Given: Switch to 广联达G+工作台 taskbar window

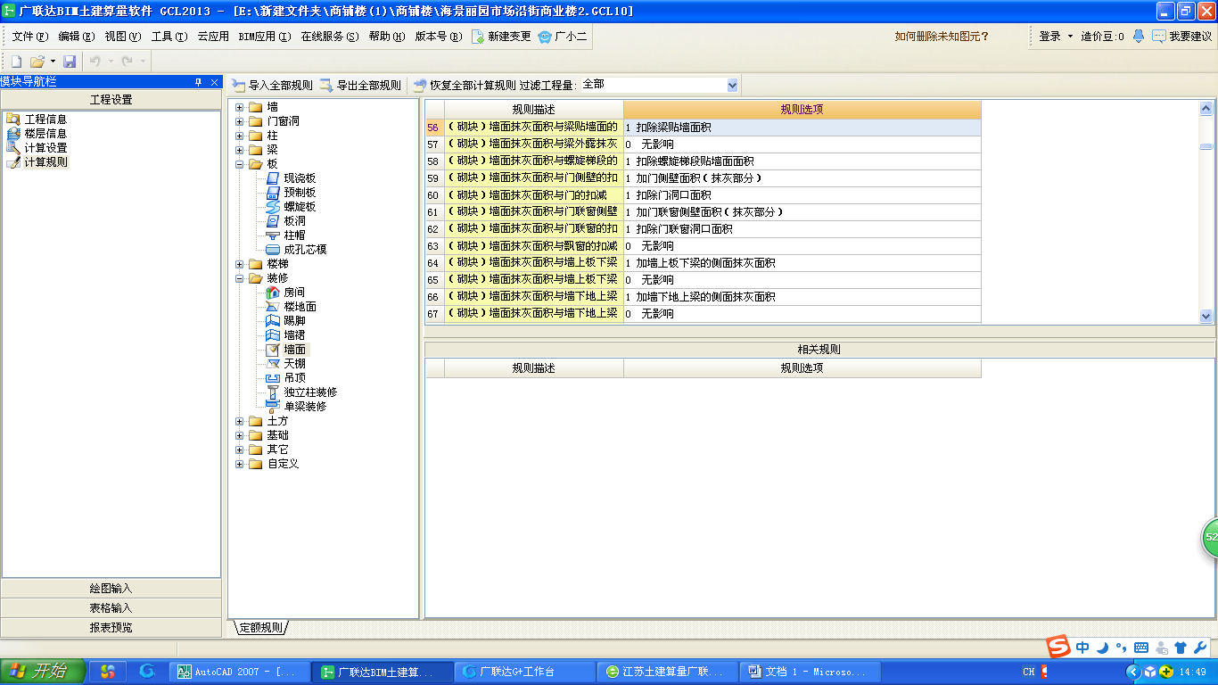Looking at the screenshot, I should click(x=524, y=672).
